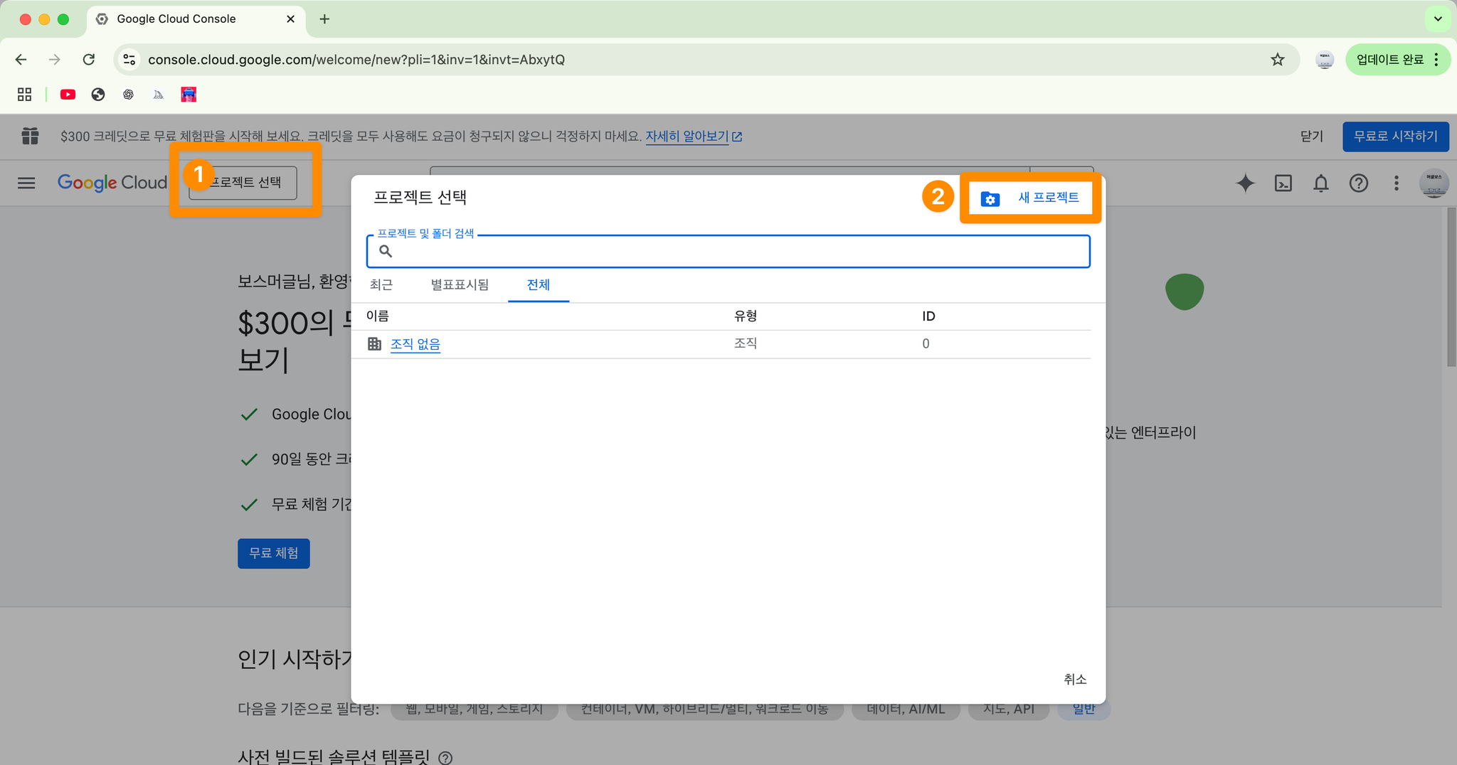
Task: Open a new browser tab
Action: (x=324, y=19)
